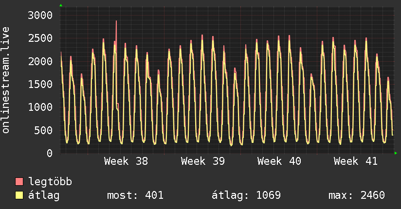Click the 3000 y-axis tick label

[x=40, y=16]
